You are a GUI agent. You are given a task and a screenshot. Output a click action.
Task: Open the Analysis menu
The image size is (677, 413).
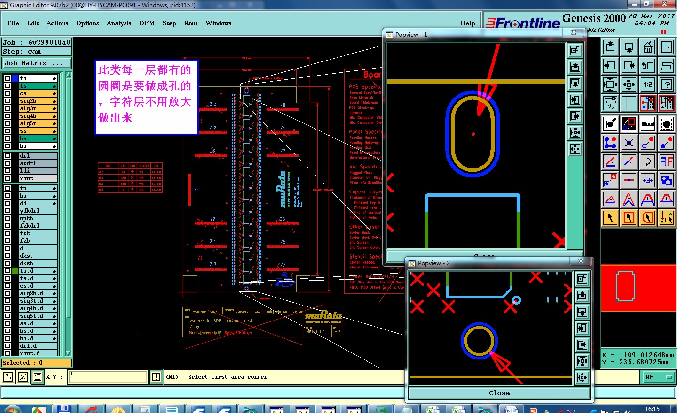pyautogui.click(x=119, y=23)
